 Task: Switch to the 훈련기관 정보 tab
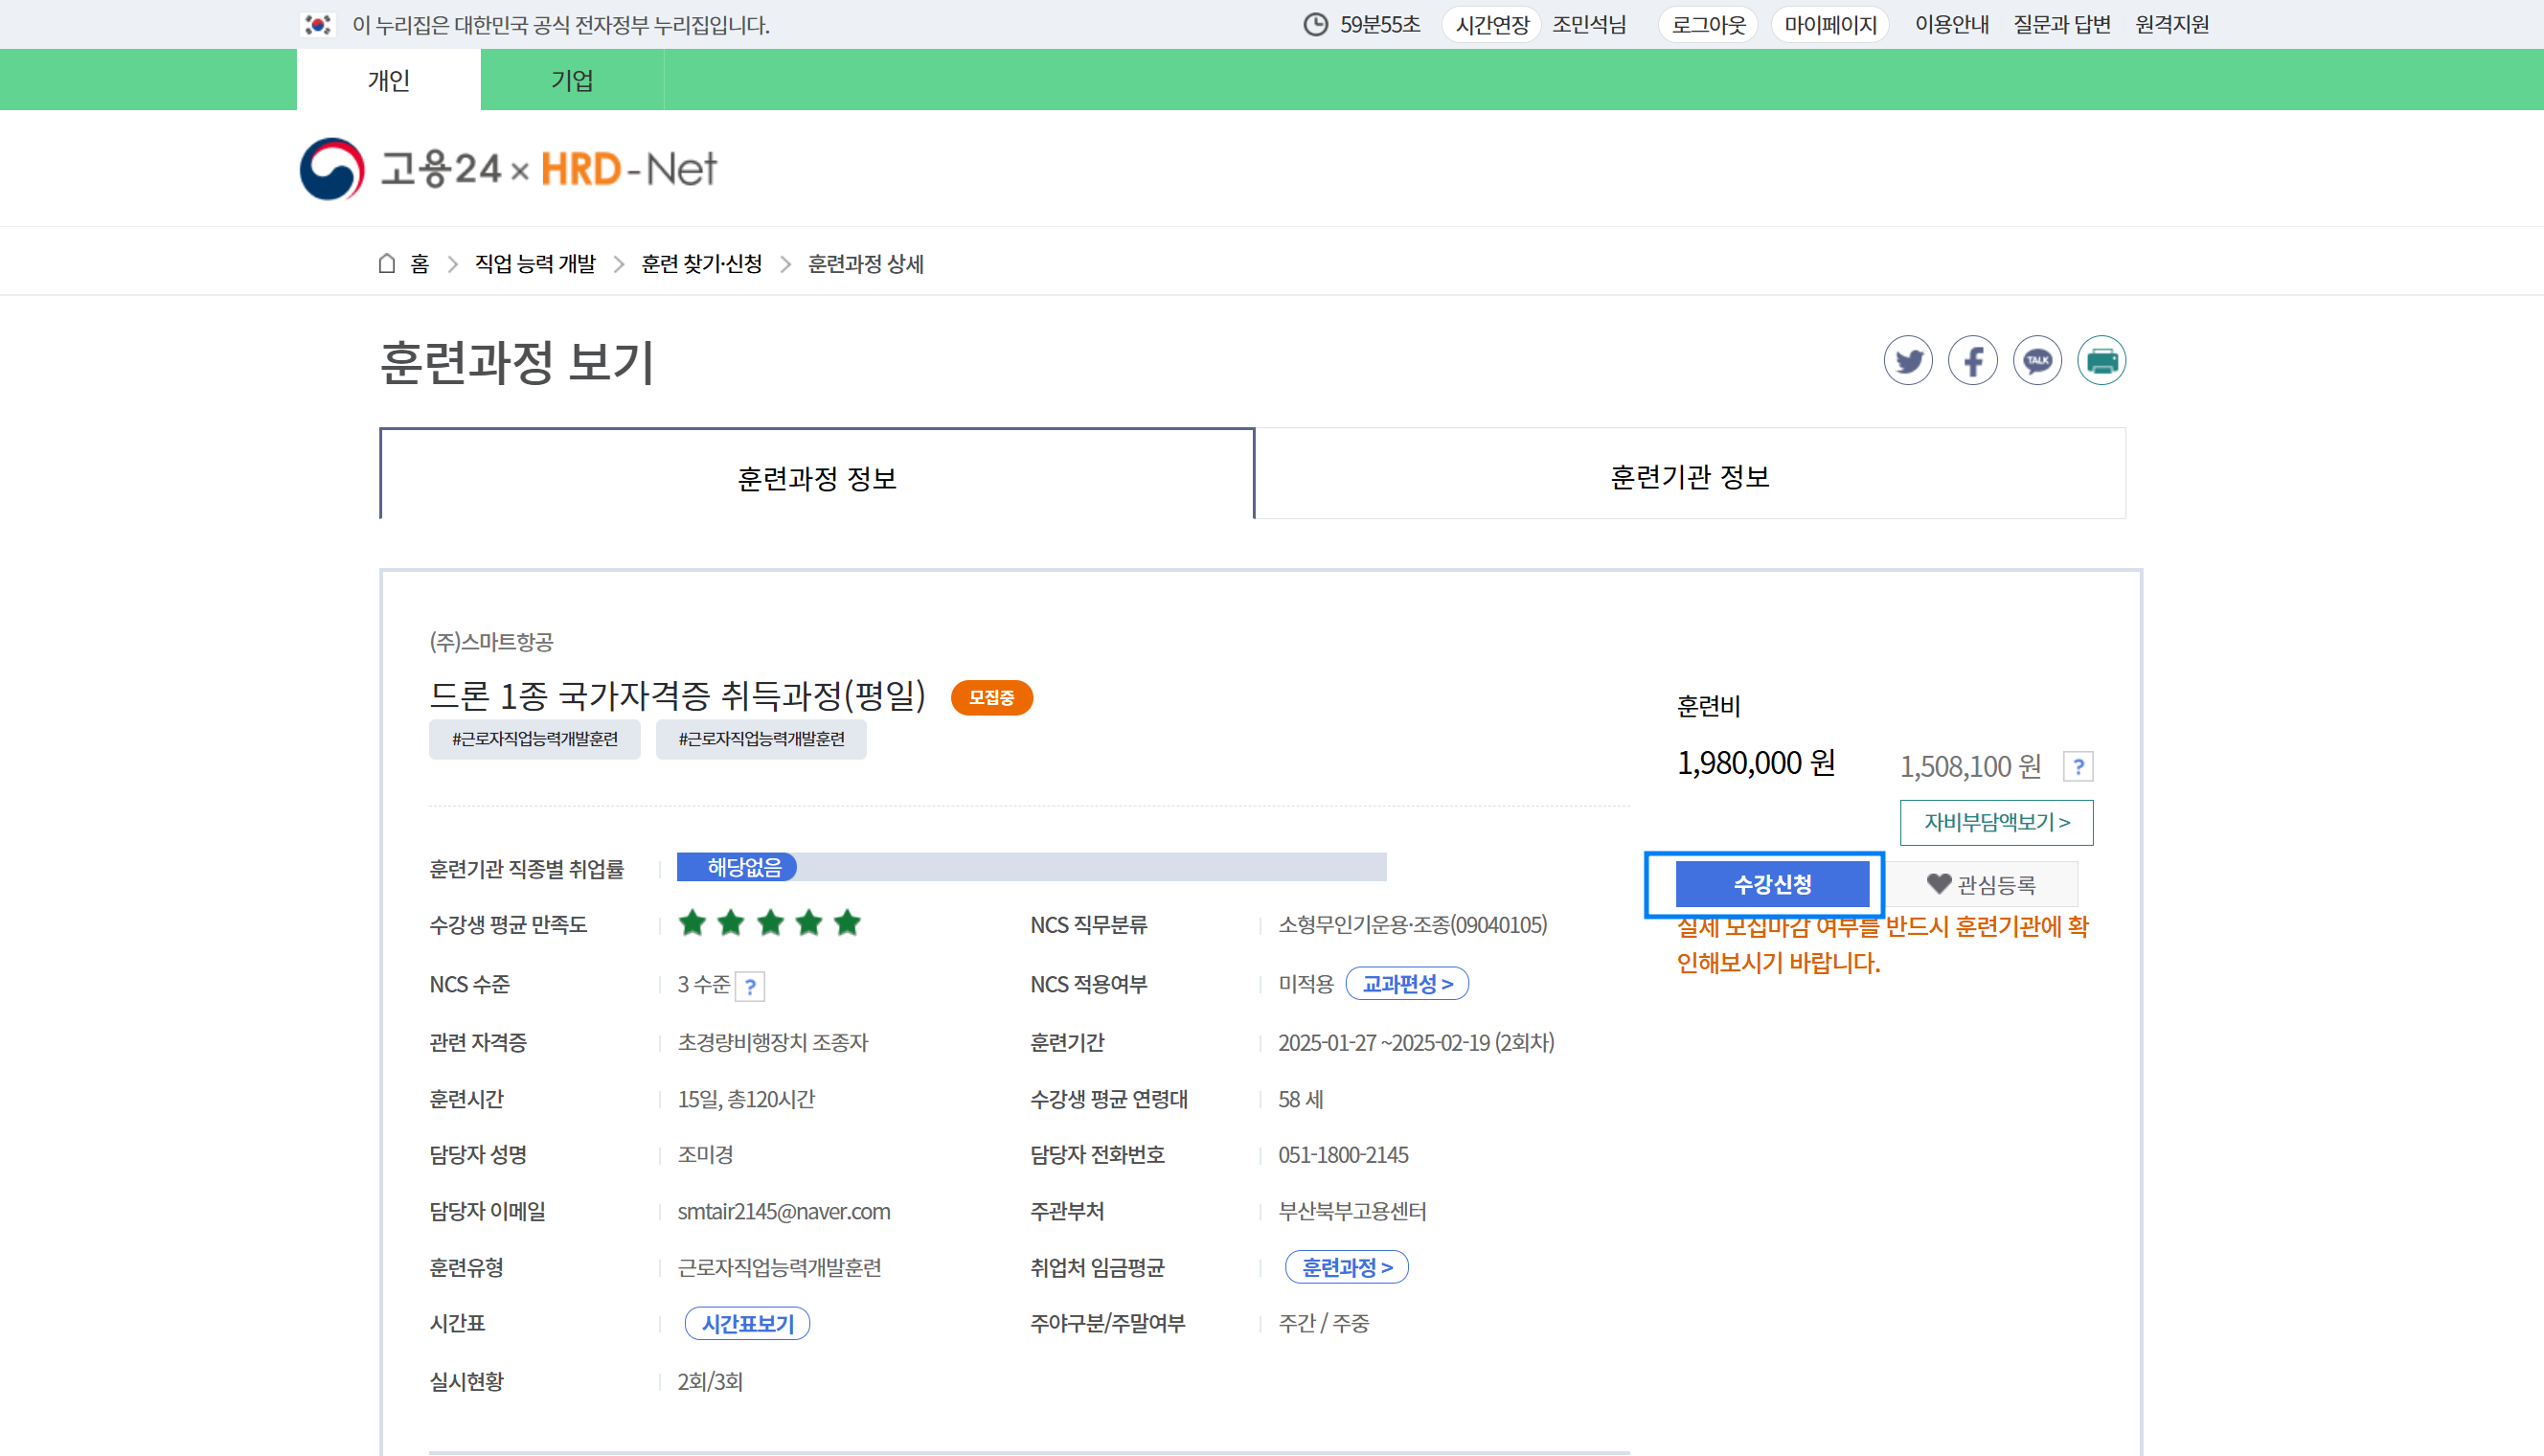pyautogui.click(x=1690, y=477)
